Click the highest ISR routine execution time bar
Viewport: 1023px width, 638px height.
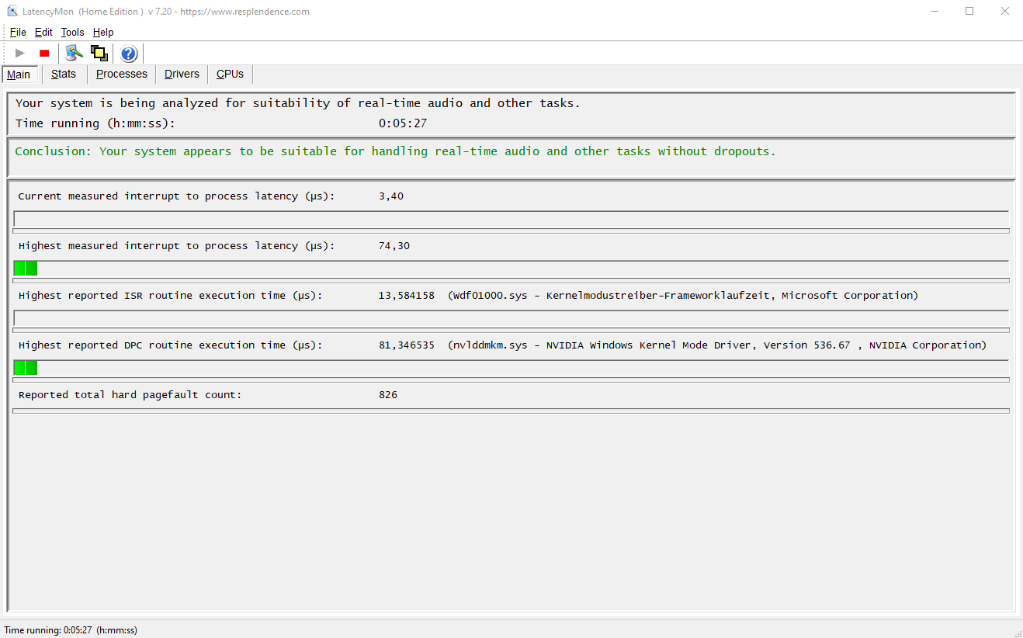pos(511,318)
